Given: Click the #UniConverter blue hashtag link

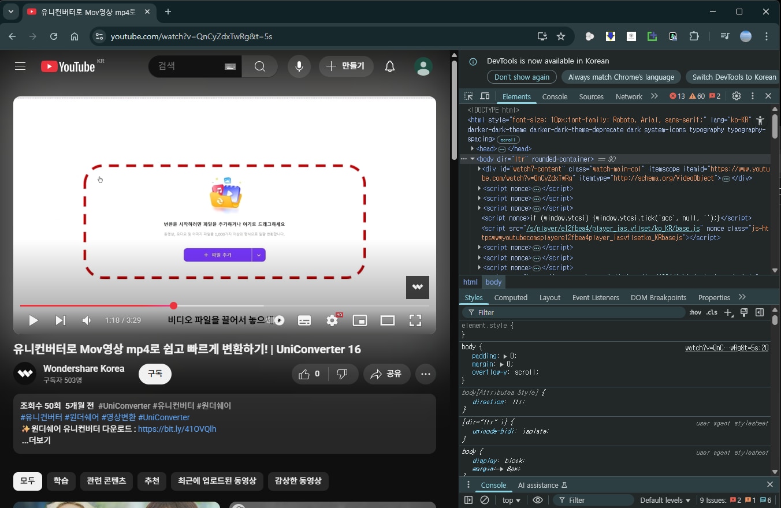Looking at the screenshot, I should 164,417.
